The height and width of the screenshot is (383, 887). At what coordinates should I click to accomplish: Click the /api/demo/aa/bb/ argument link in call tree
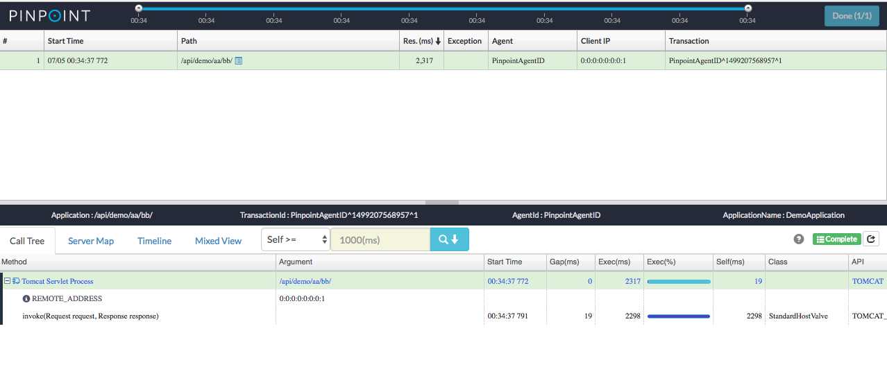pos(305,281)
